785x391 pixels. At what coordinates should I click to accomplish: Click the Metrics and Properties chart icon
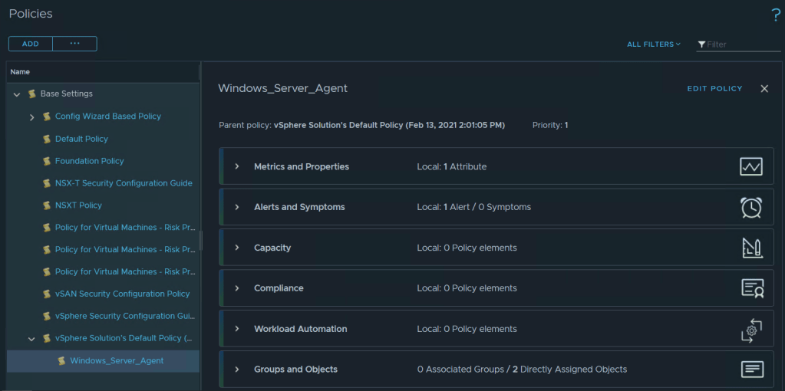pyautogui.click(x=750, y=166)
